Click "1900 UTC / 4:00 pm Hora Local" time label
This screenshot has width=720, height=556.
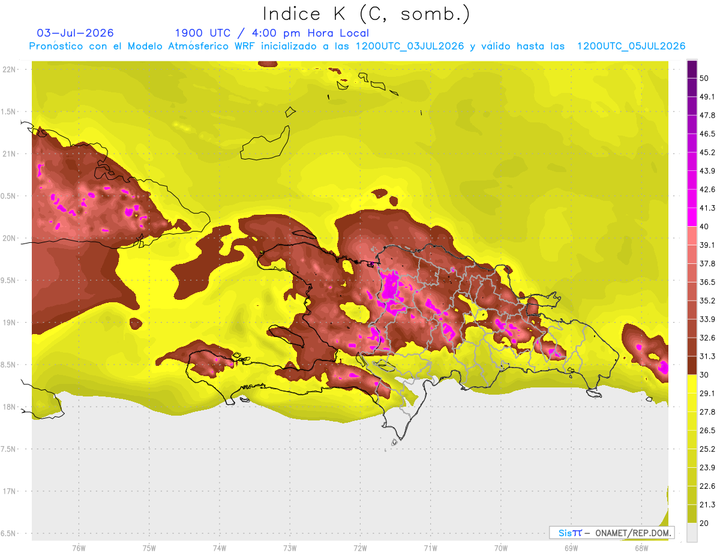272,33
